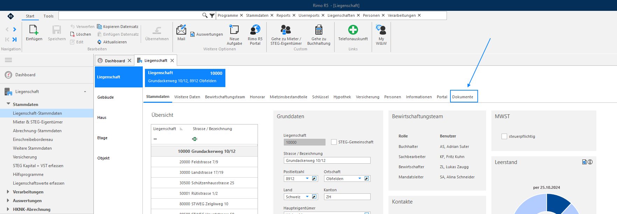Toggle steuerpflichtig checkbox
The width and height of the screenshot is (617, 214).
pyautogui.click(x=504, y=136)
